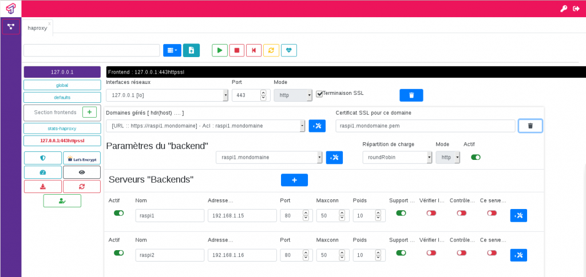The image size is (586, 277).
Task: Add a backend server with blue plus
Action: (x=295, y=180)
